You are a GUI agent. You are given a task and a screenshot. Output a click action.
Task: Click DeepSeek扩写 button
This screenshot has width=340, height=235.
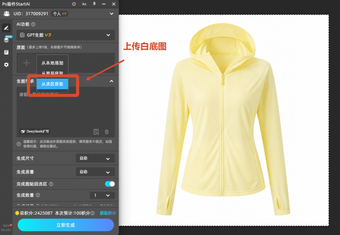coord(35,132)
